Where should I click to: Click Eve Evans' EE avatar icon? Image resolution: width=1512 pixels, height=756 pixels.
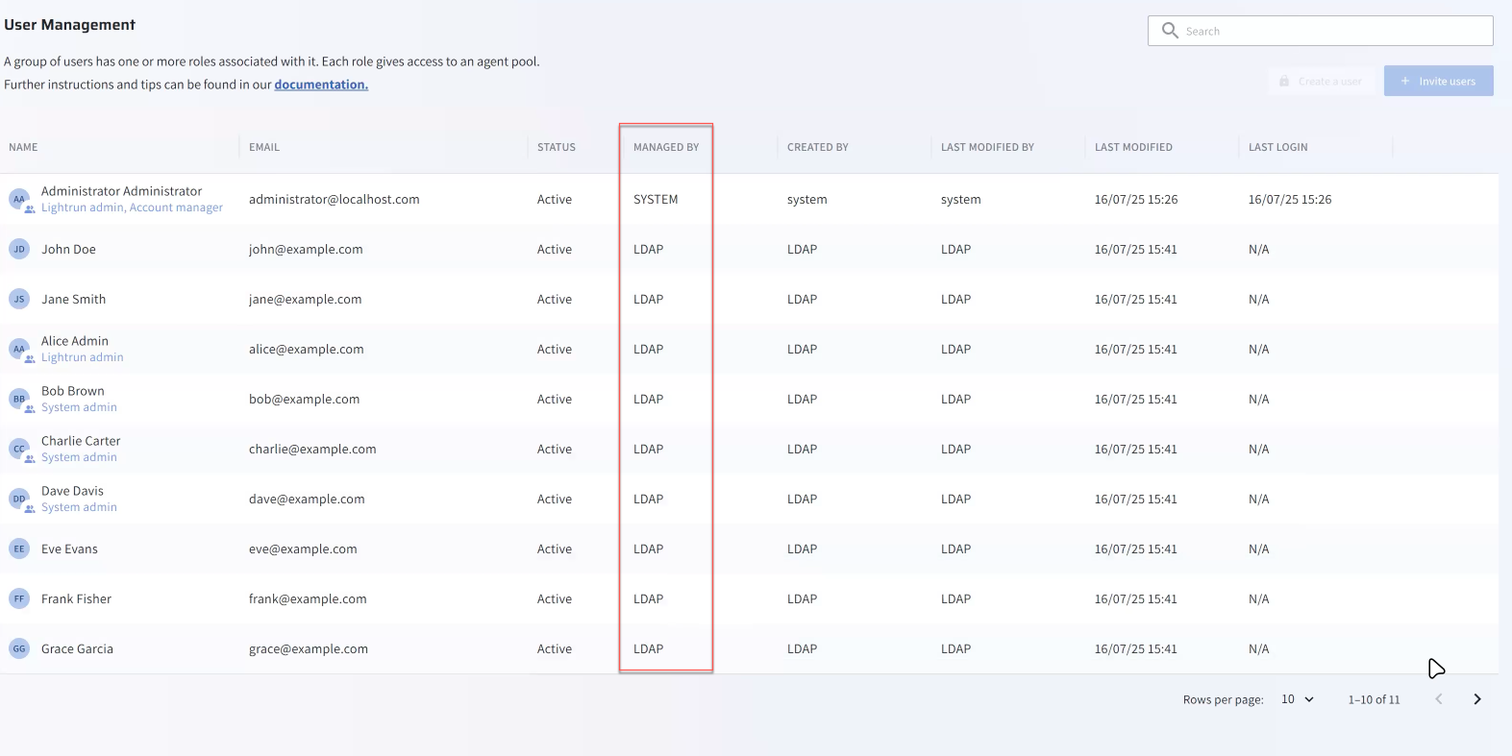(19, 549)
